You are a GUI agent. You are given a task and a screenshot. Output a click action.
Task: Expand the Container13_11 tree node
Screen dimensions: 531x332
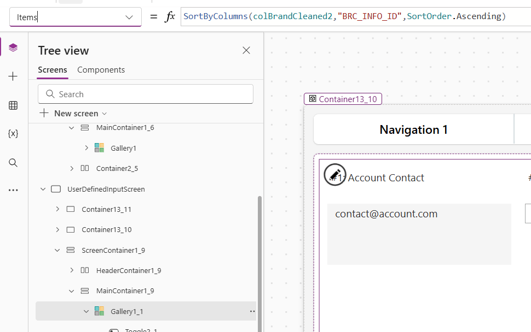click(x=57, y=209)
